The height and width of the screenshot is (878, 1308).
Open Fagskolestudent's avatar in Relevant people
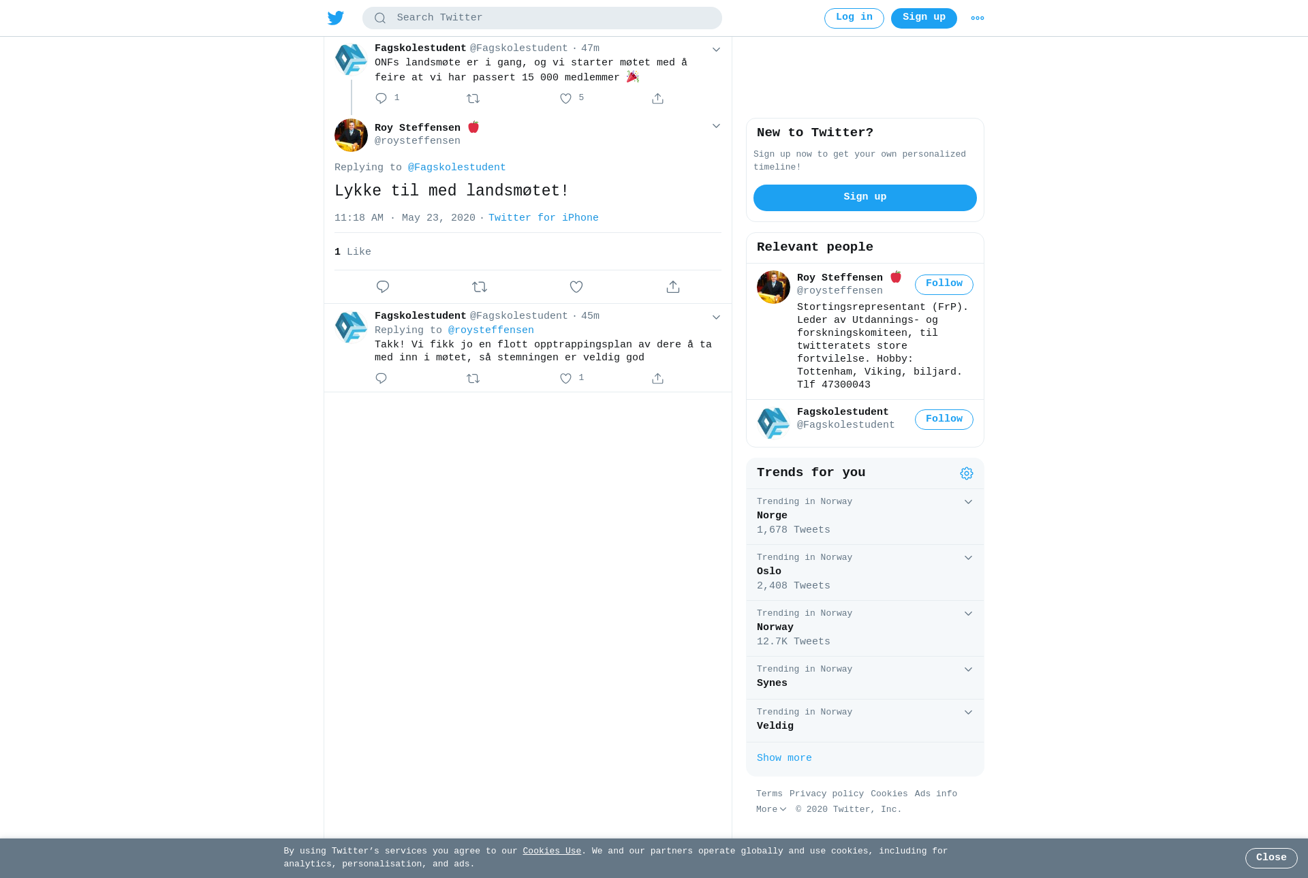773,422
